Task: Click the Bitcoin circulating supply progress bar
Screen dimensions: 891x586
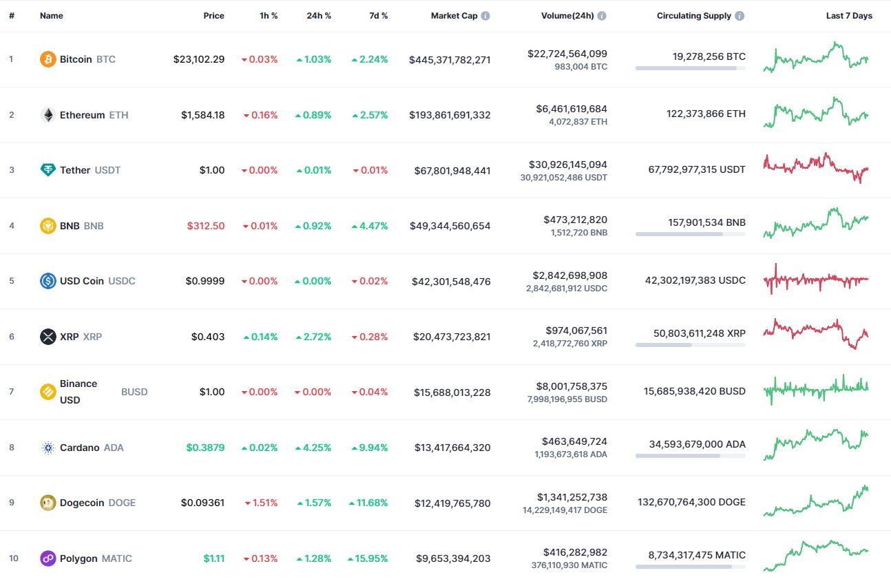Action: coord(690,68)
